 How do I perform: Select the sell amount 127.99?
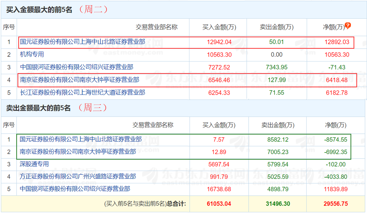277,80
